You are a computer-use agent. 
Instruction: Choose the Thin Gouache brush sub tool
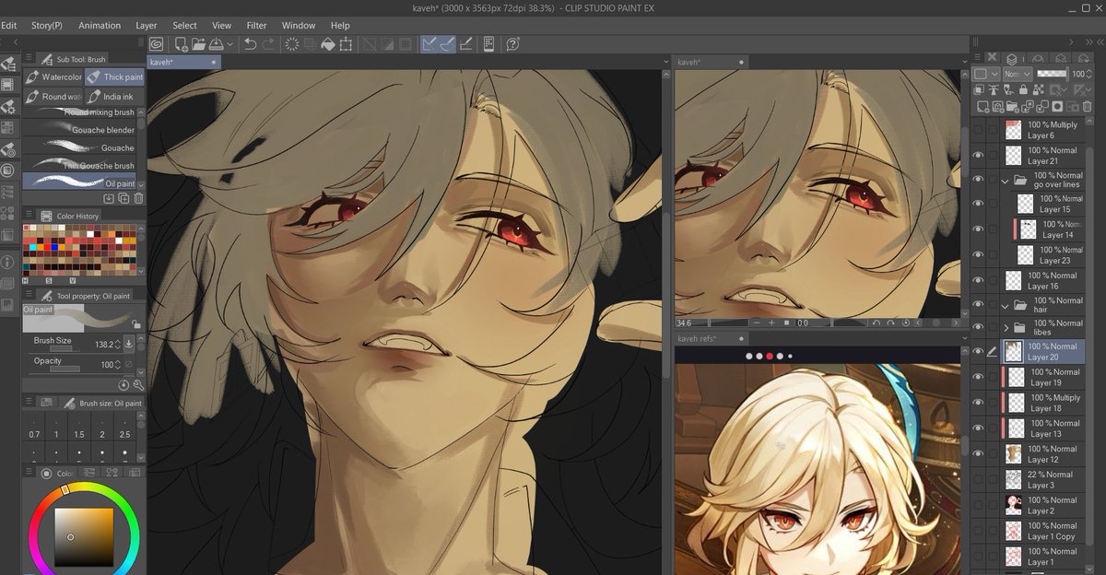(78, 166)
